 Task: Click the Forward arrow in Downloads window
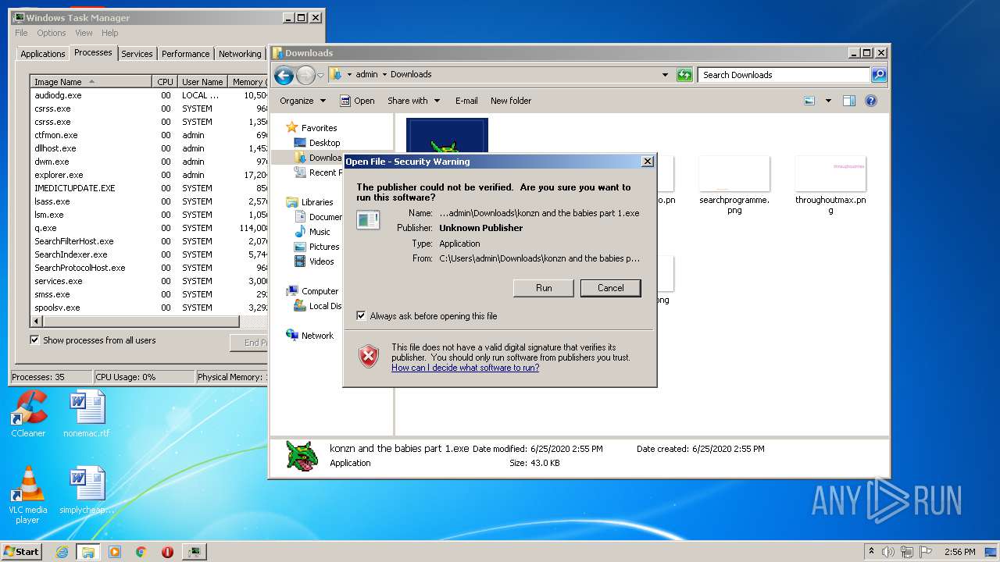click(305, 75)
